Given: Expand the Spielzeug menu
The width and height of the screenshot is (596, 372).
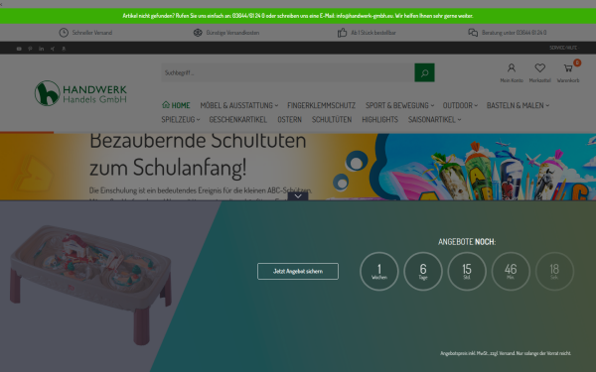Looking at the screenshot, I should pos(181,120).
